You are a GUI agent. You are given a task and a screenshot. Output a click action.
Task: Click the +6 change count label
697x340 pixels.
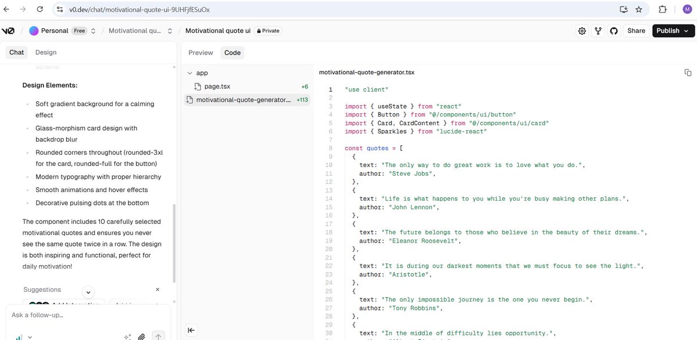pyautogui.click(x=304, y=86)
